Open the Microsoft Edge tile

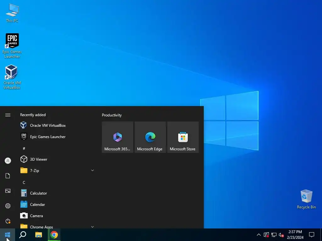point(150,137)
